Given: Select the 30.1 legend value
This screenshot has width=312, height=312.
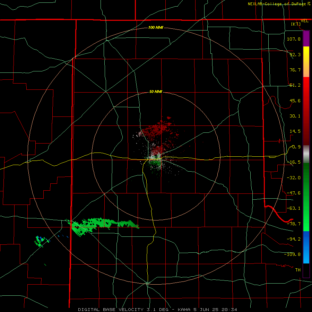Looking at the screenshot, I should pyautogui.click(x=295, y=116).
